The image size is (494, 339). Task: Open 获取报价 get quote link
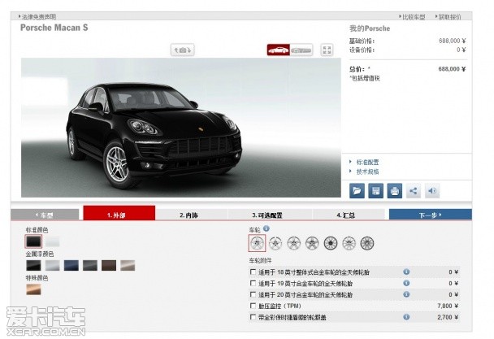(449, 17)
